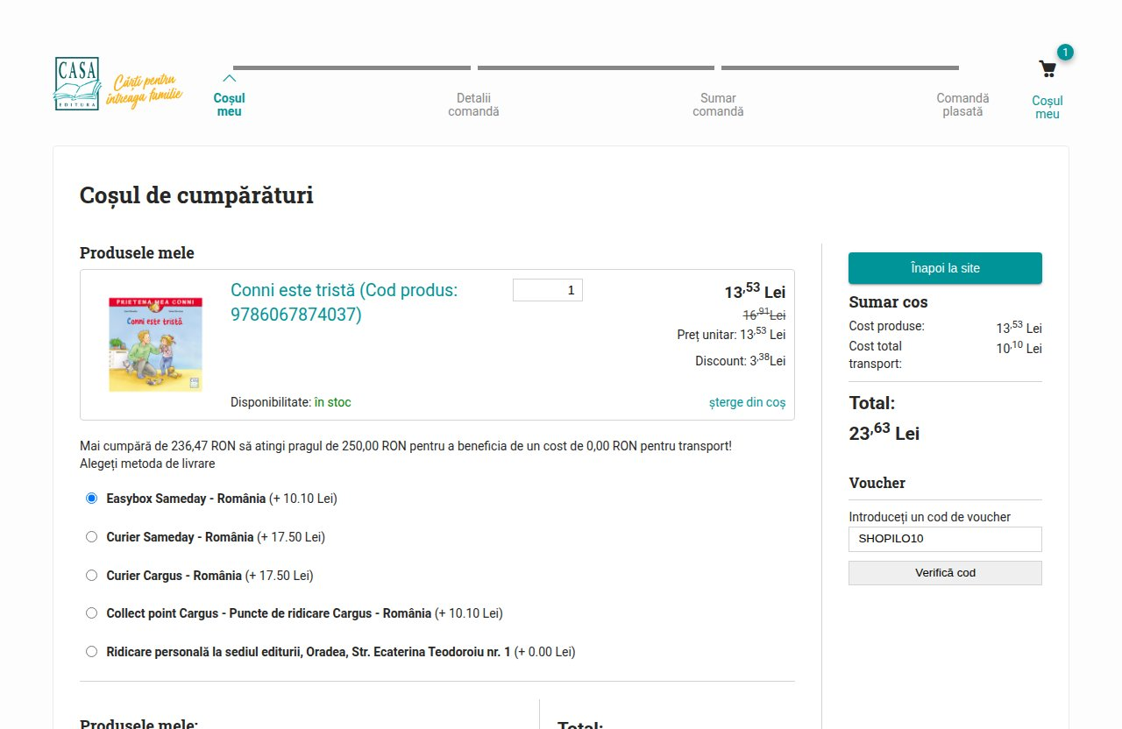Click the Preț unitar 13,53 Lei text
The width and height of the screenshot is (1122, 729).
click(x=732, y=334)
